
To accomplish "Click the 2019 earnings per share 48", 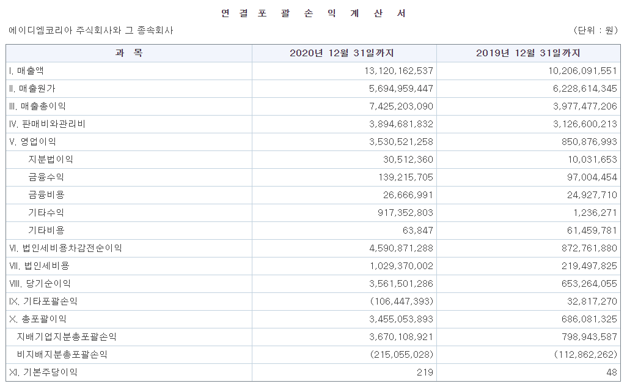I will [612, 372].
